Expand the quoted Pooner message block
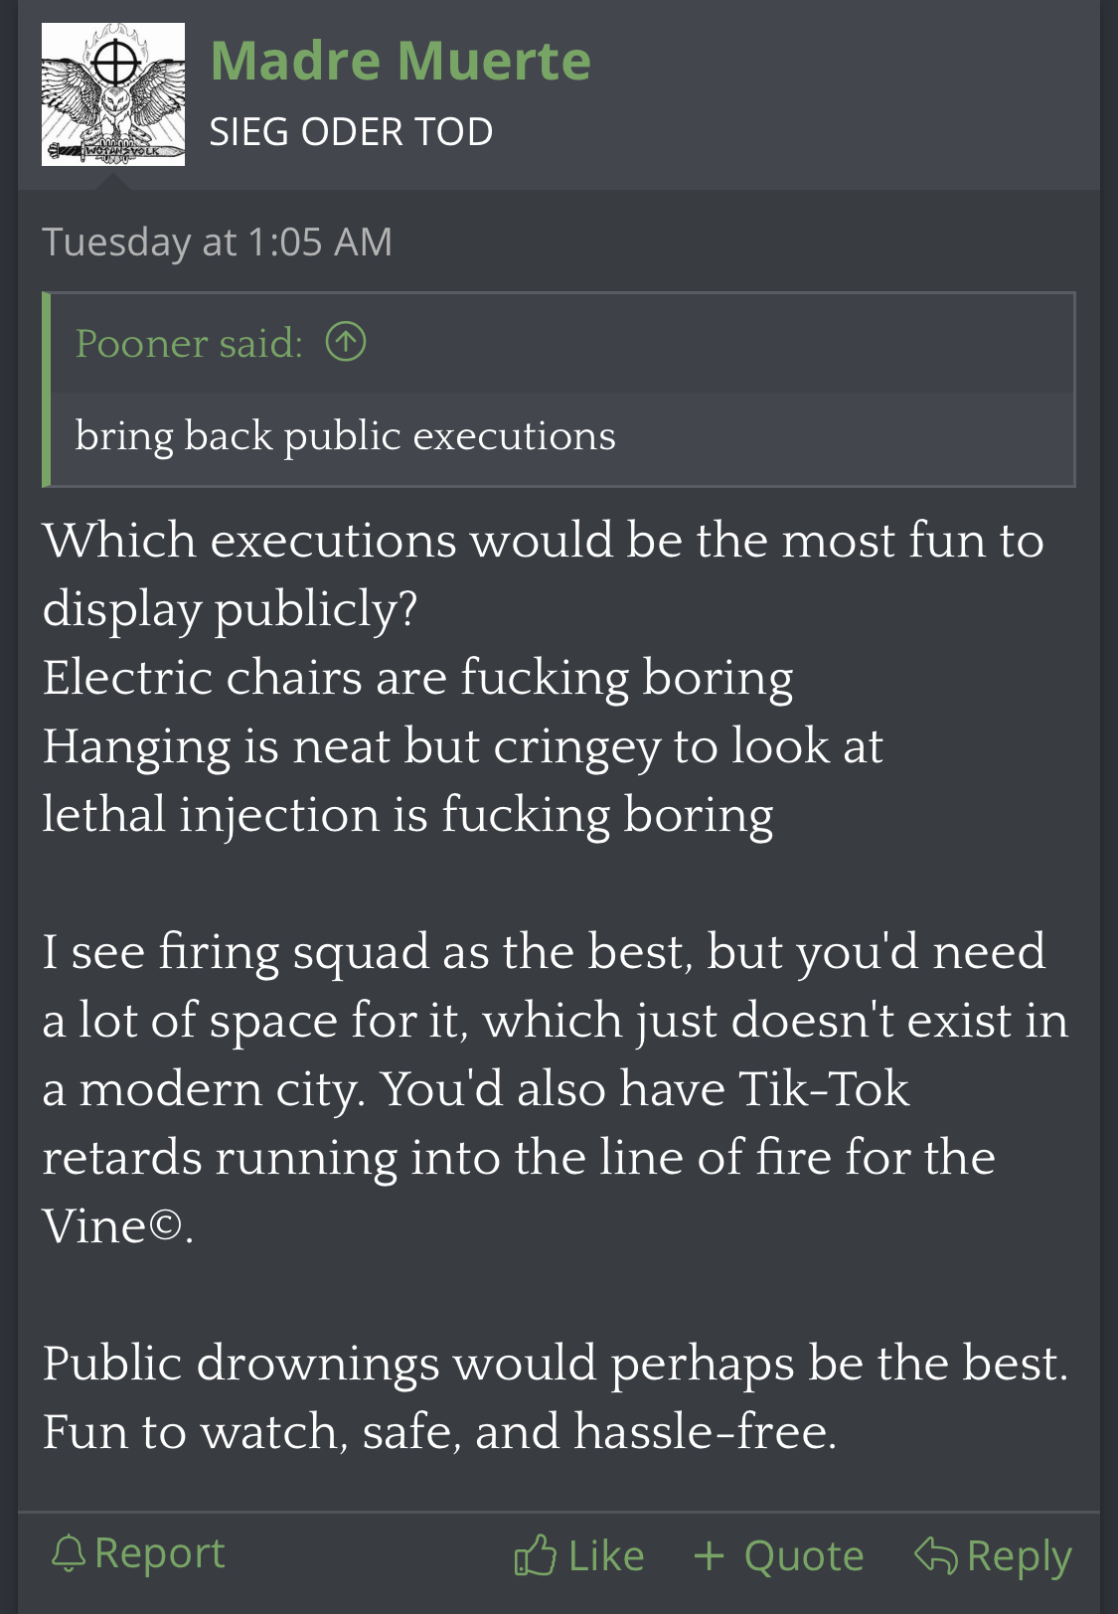Viewport: 1118px width, 1614px height. (x=559, y=390)
